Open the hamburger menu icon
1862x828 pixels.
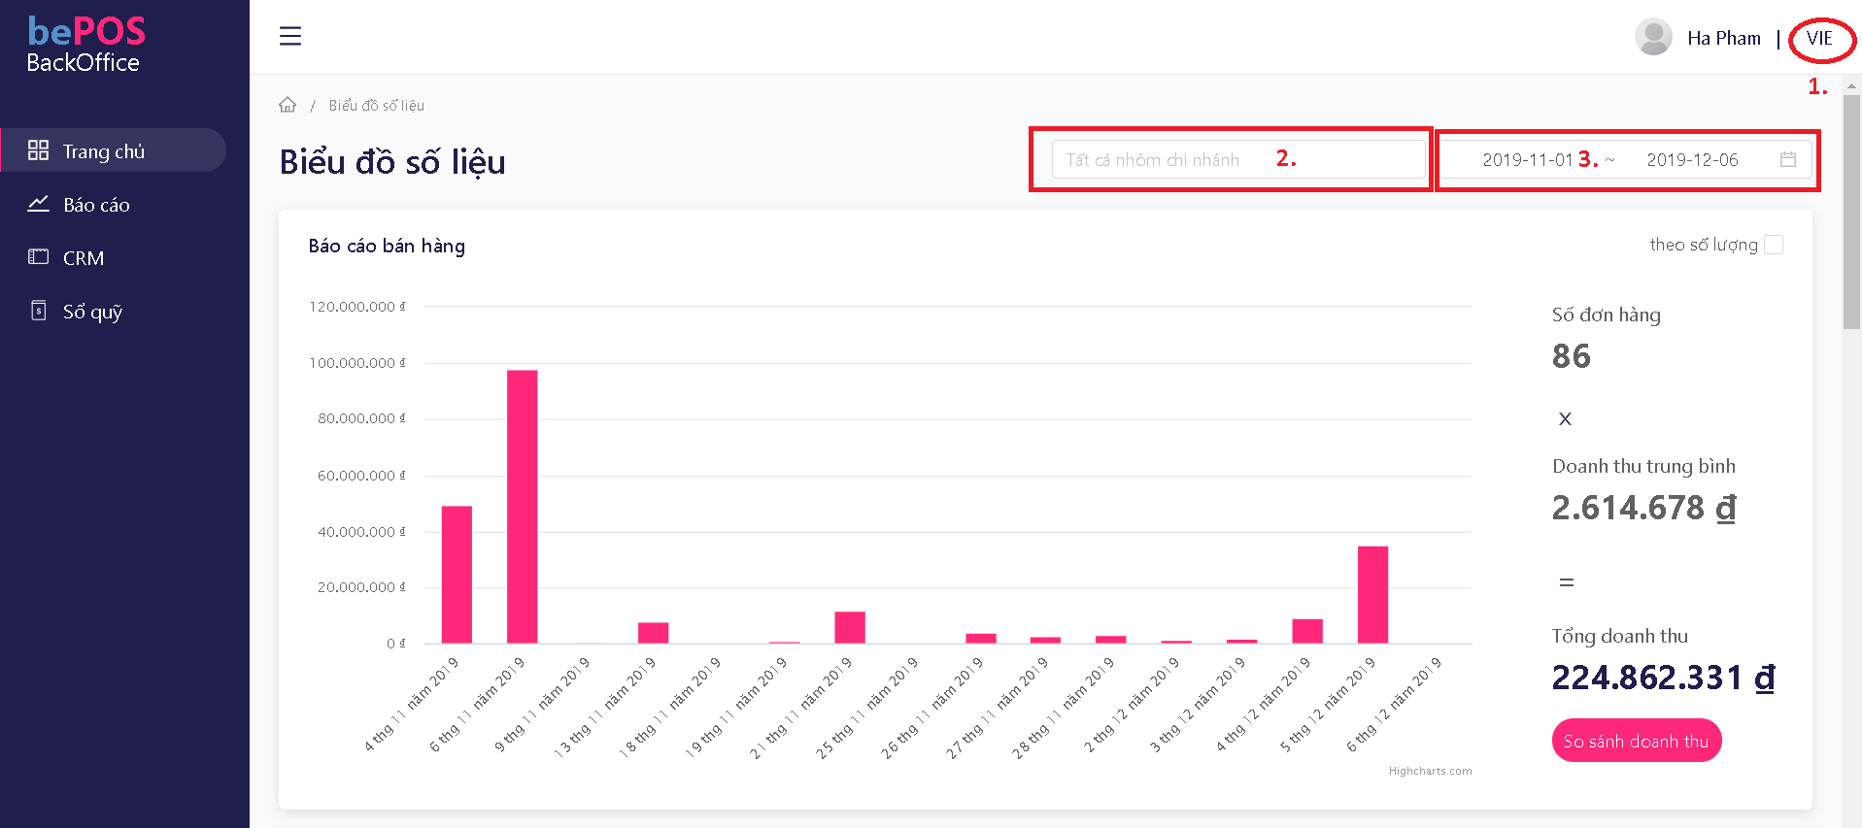(x=289, y=37)
